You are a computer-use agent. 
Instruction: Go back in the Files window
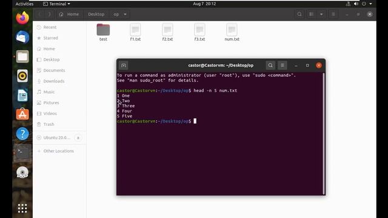point(40,14)
